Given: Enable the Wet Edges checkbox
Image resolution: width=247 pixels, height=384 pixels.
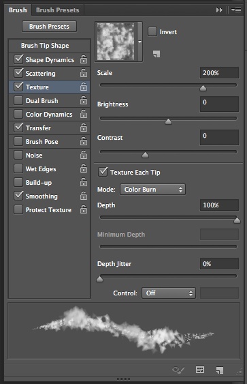Looking at the screenshot, I should (18, 168).
